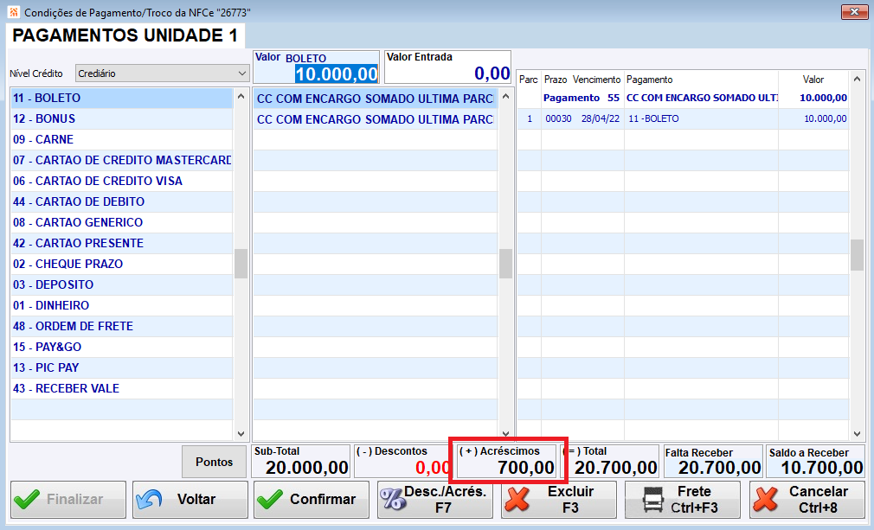Screen dimensions: 874x530
Task: Click the installments table scroll-down arrow
Action: pyautogui.click(x=858, y=434)
